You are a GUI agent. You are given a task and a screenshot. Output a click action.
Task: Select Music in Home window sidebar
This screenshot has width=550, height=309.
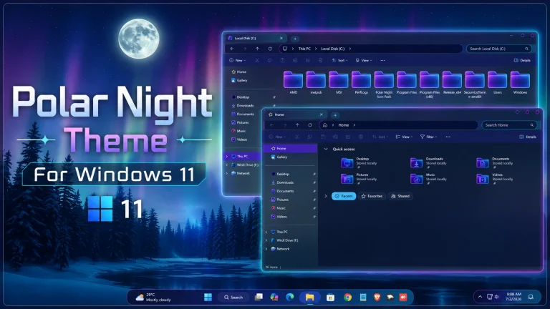[x=291, y=208]
